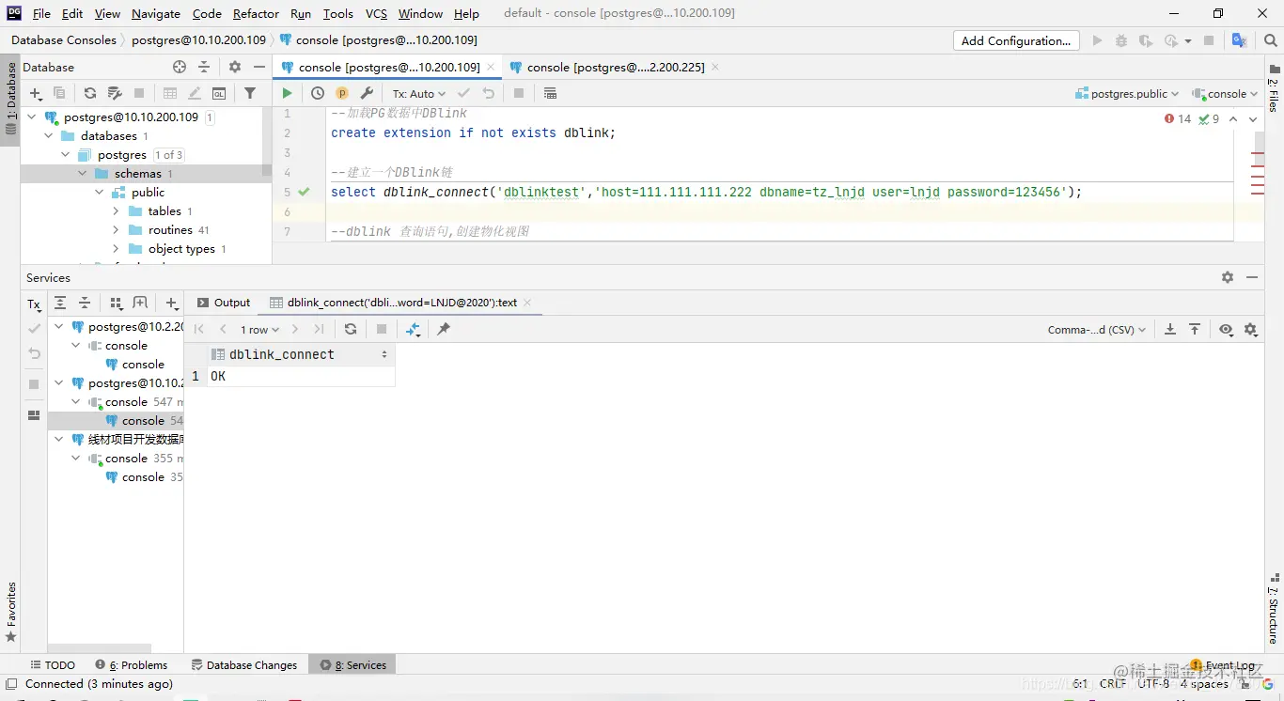Screen dimensions: 1284x701
Task: Expand the tables folder node
Action: [117, 211]
